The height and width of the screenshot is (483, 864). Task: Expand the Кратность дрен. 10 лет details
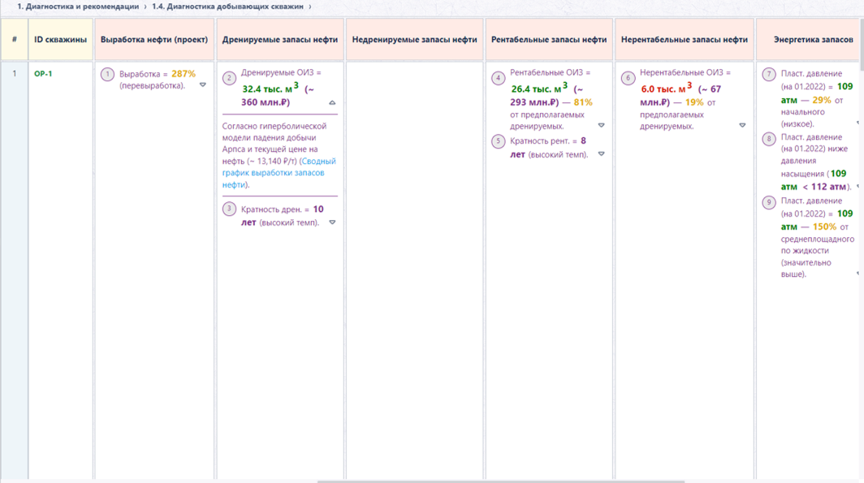click(332, 222)
